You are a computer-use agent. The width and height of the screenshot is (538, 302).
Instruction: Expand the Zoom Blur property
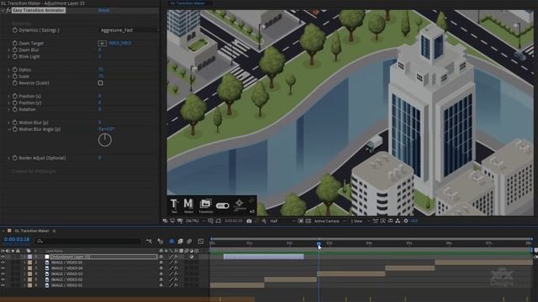point(9,50)
